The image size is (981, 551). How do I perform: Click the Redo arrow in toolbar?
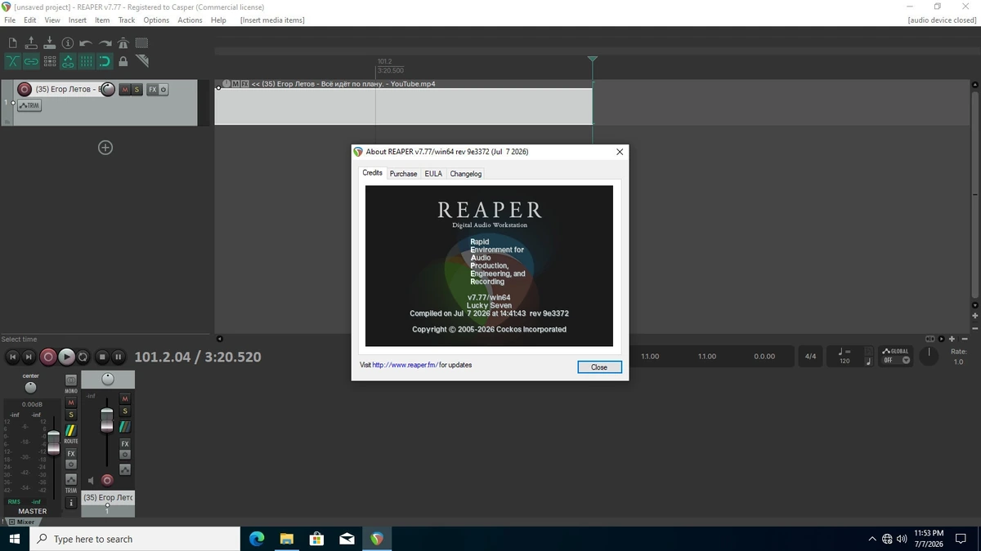[x=105, y=43]
